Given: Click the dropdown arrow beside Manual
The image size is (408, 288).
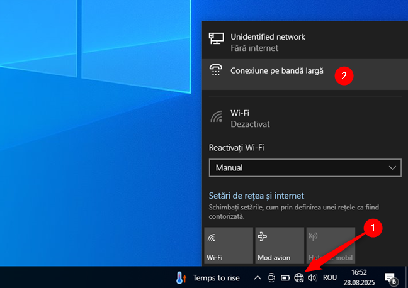Looking at the screenshot, I should click(394, 168).
